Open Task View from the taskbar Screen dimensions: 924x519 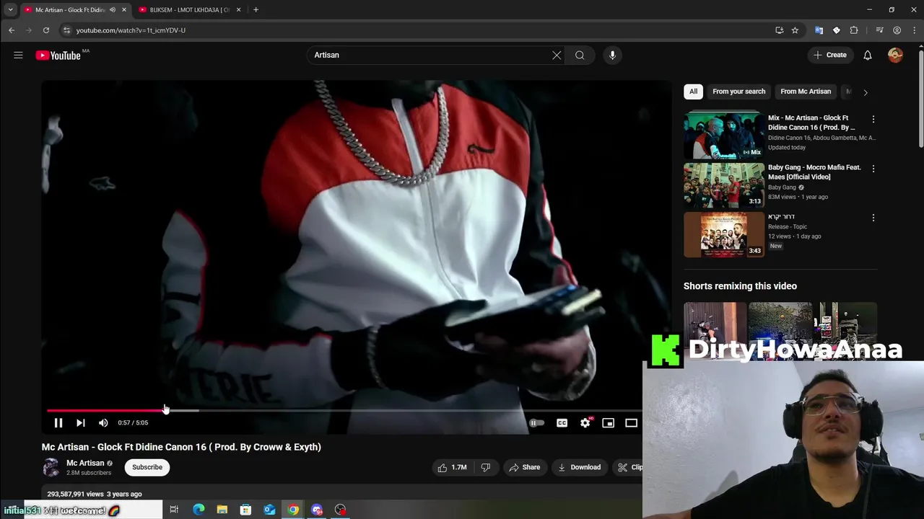click(174, 510)
